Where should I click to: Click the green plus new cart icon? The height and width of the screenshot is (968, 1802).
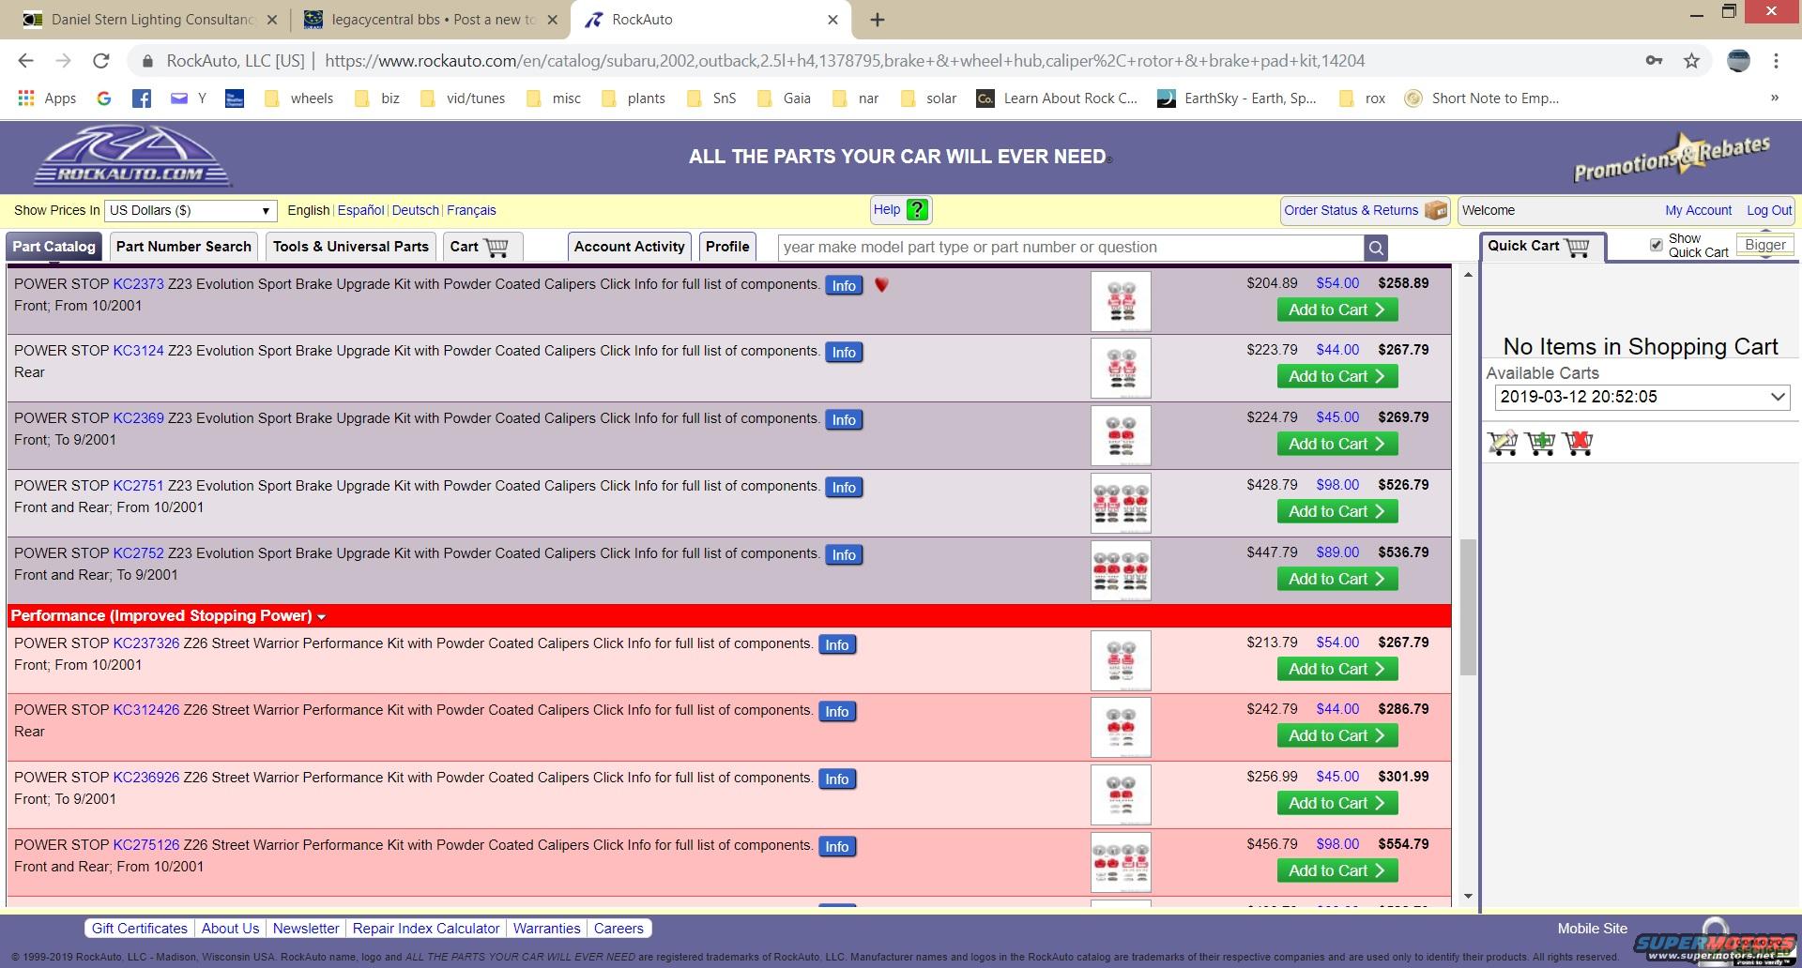[x=1540, y=443]
